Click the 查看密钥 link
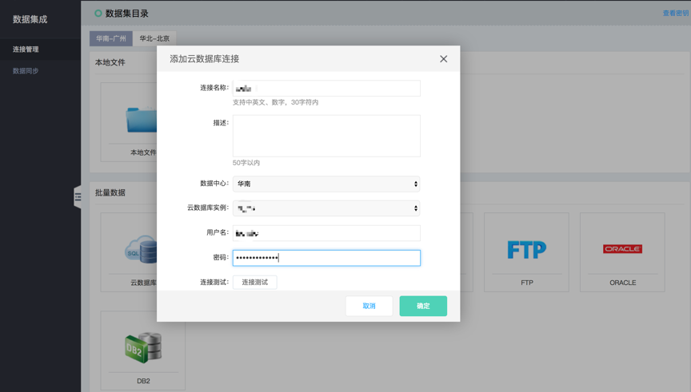 pyautogui.click(x=675, y=14)
